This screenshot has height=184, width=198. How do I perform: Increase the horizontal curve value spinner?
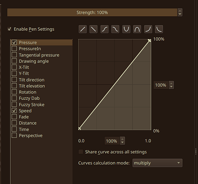(x=122, y=139)
